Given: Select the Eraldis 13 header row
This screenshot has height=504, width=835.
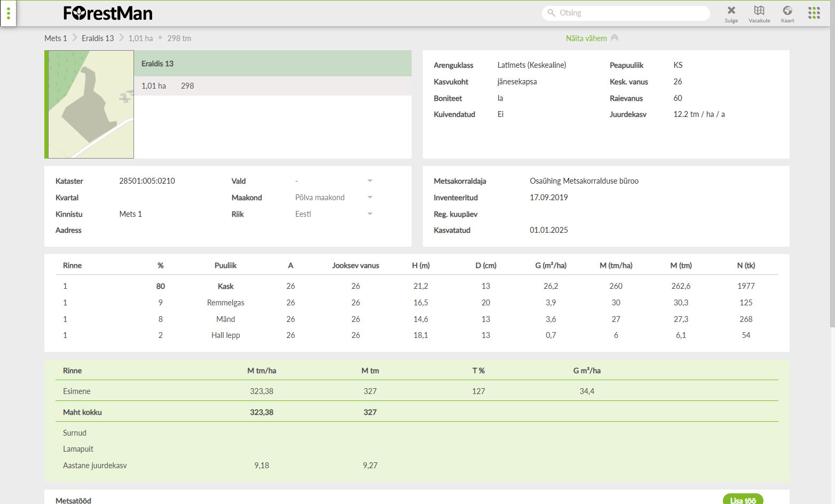Looking at the screenshot, I should (272, 64).
